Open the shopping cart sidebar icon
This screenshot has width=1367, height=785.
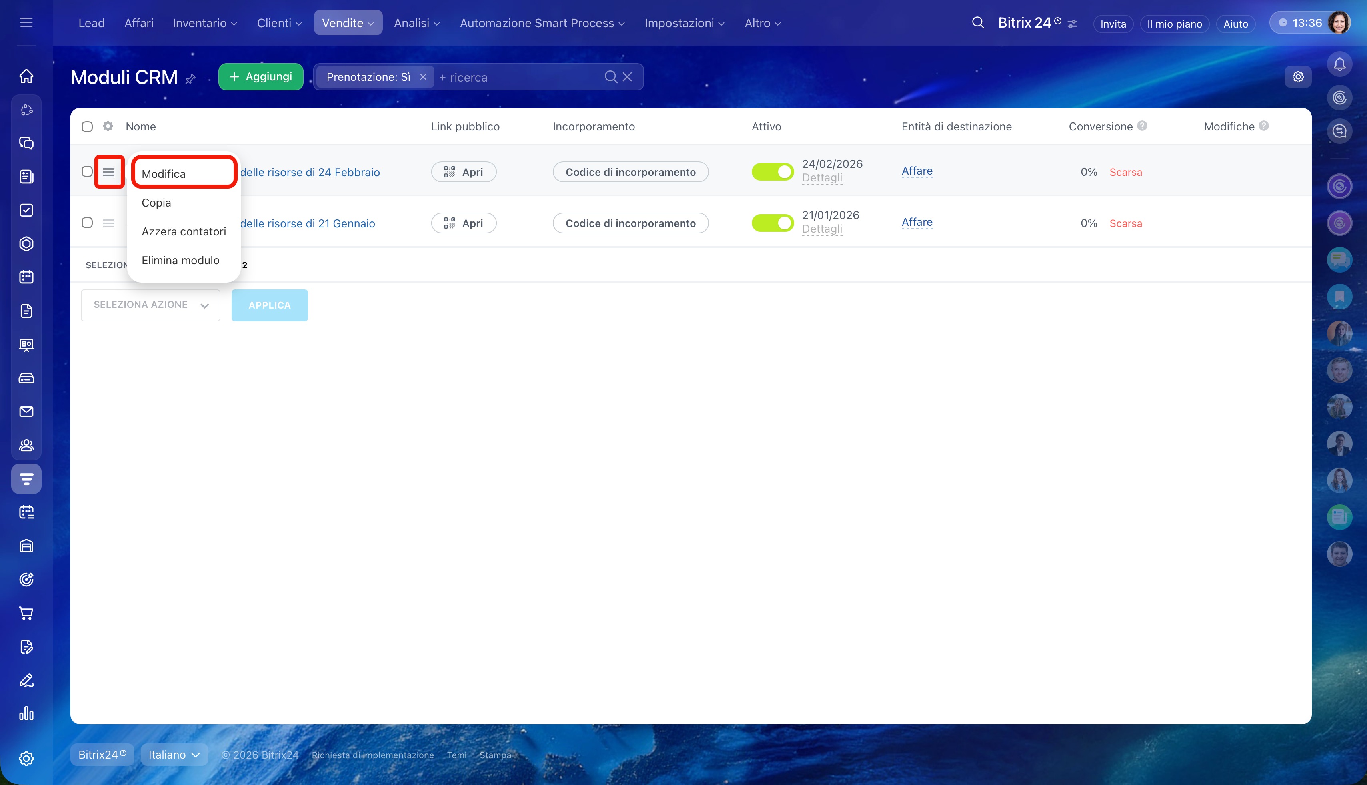[x=26, y=613]
